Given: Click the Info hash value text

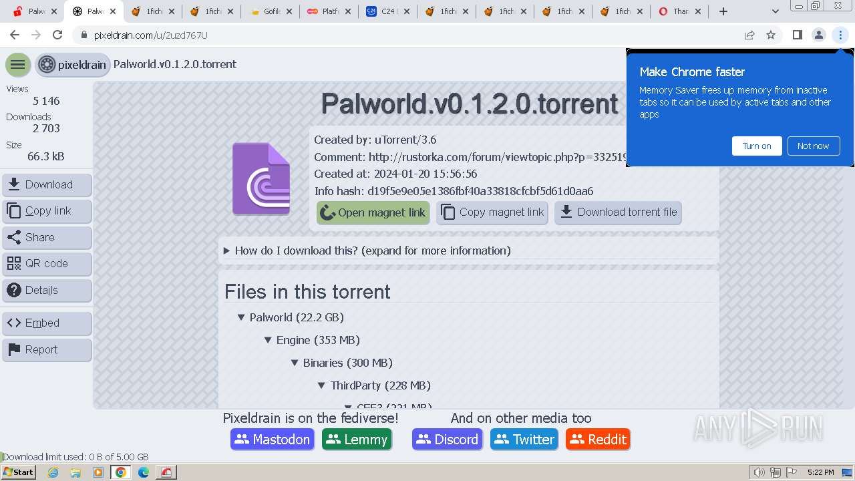Looking at the screenshot, I should point(480,191).
